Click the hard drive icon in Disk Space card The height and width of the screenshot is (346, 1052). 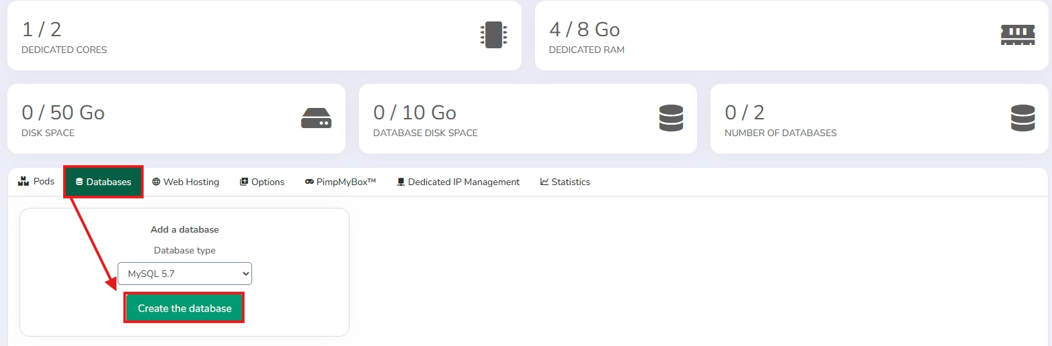(x=316, y=118)
